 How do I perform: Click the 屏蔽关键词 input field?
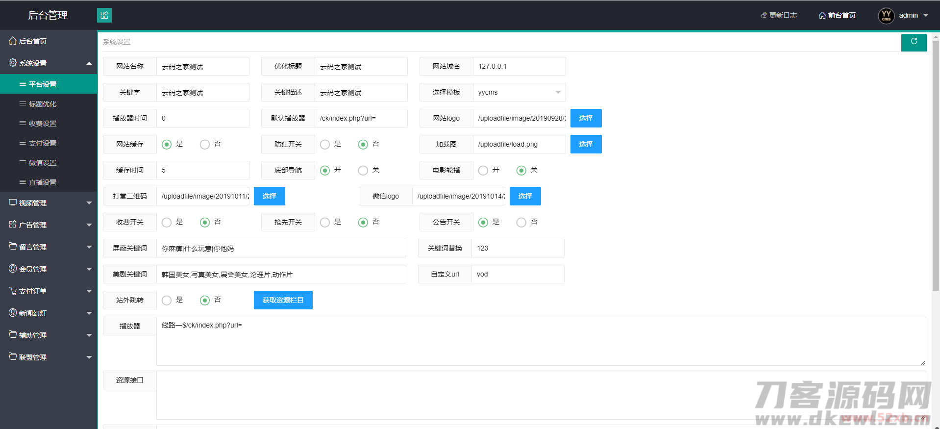pyautogui.click(x=281, y=248)
